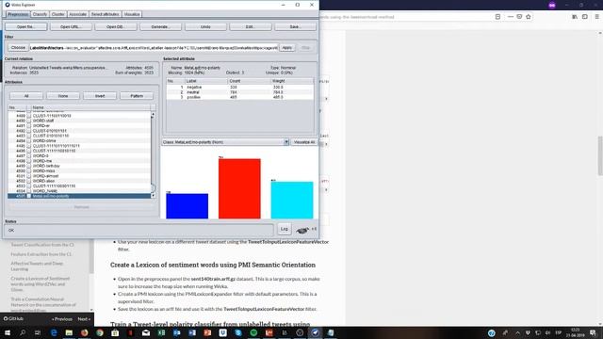Open the Weka Log window
Screen dimensions: 603x339
285,229
